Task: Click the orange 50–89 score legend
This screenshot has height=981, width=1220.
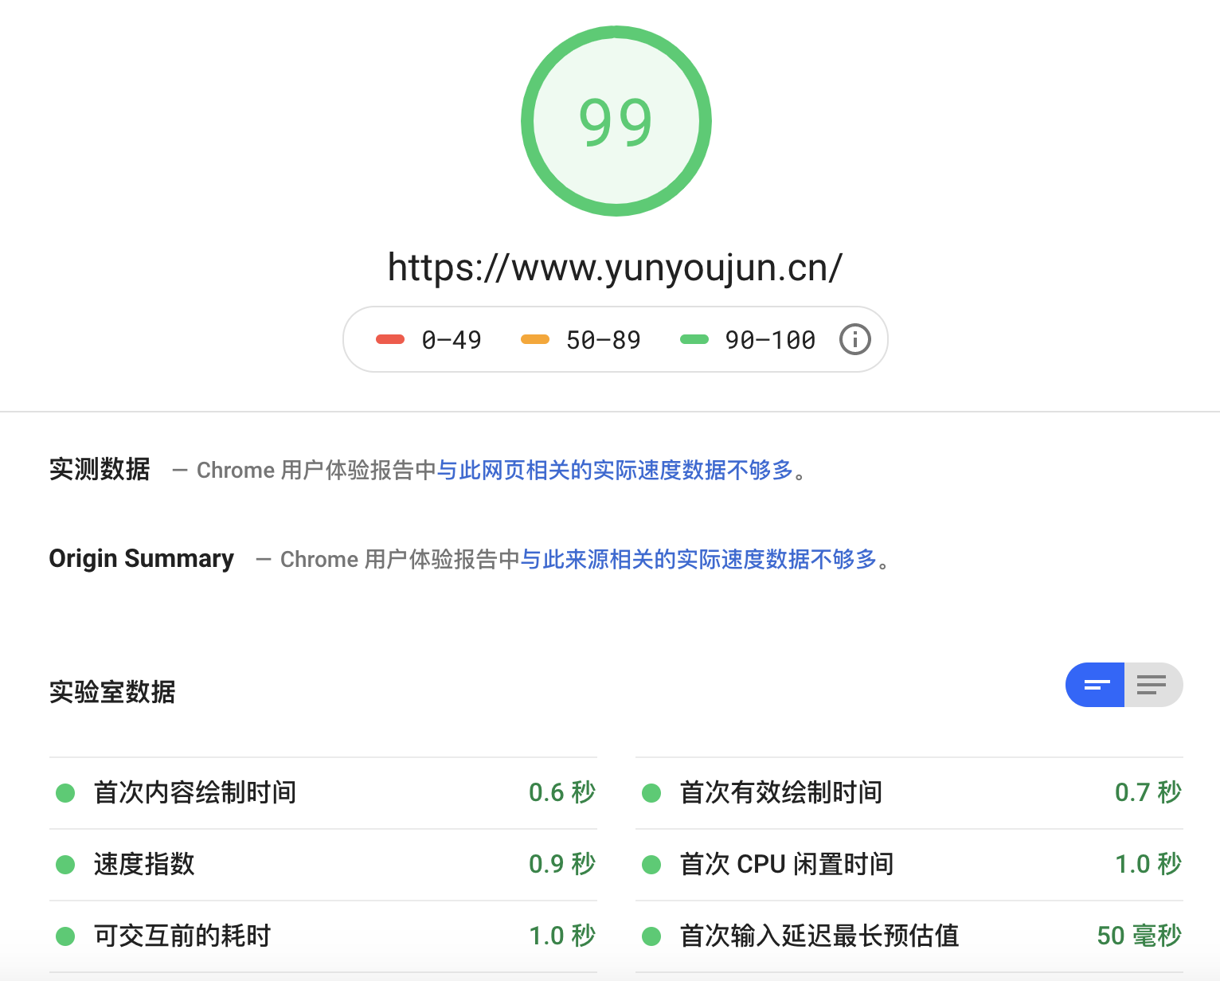Action: (581, 340)
